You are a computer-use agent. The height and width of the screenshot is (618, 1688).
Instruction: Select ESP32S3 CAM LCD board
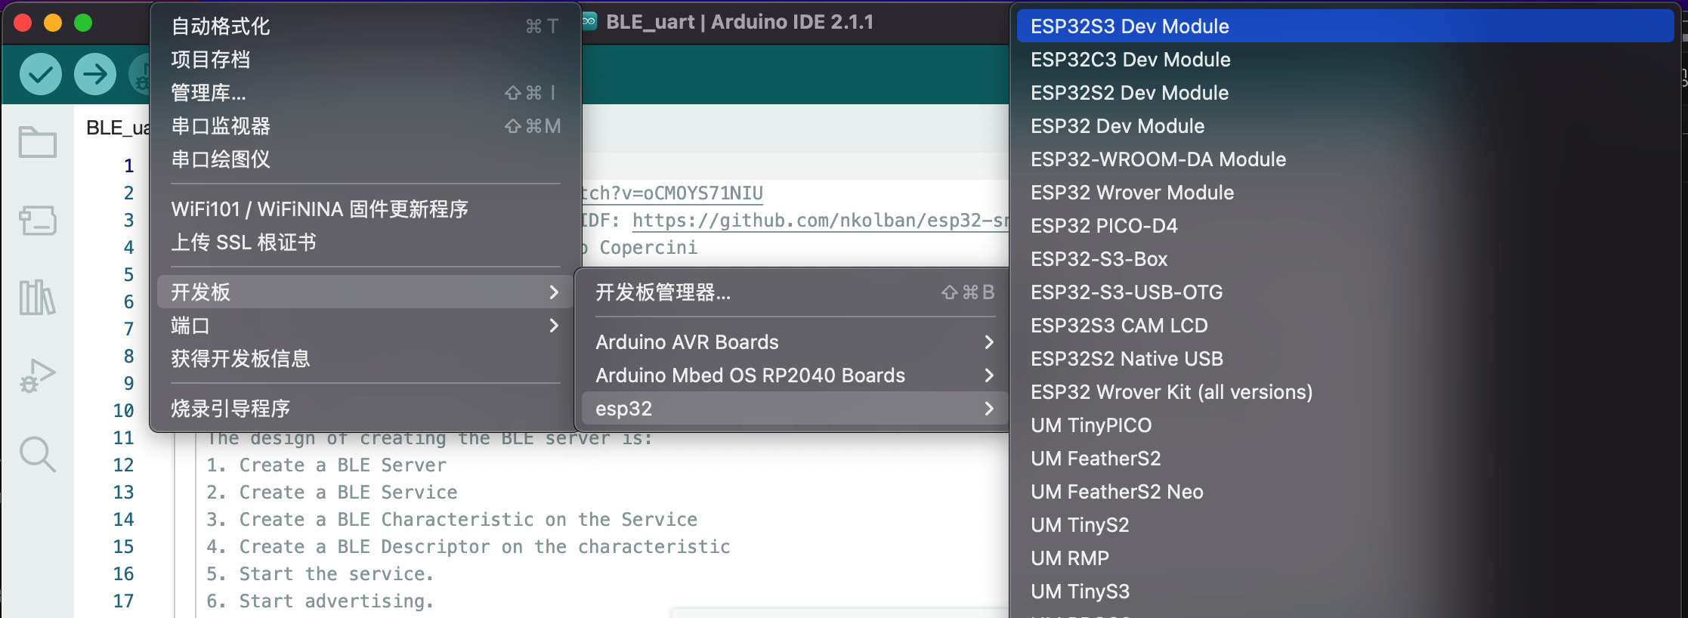pyautogui.click(x=1345, y=326)
